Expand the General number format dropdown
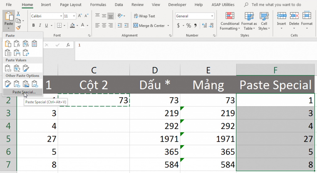Screen dimensions: 317x173 212,16
